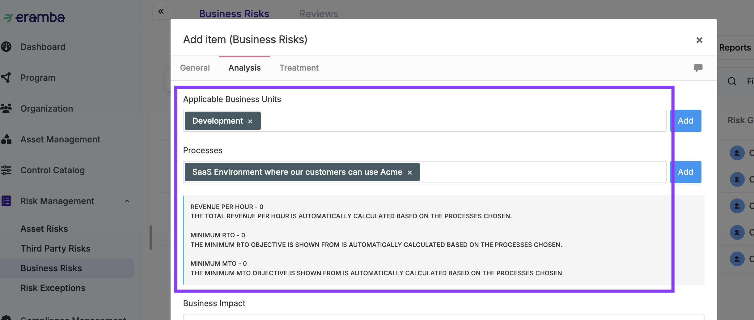
Task: Click Add next to Applicable Business Units
Action: coord(685,121)
